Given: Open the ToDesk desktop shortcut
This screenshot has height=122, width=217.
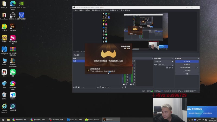Looking at the screenshot, I should click(x=13, y=96).
